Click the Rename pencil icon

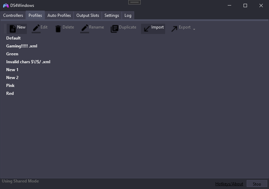[85, 29]
